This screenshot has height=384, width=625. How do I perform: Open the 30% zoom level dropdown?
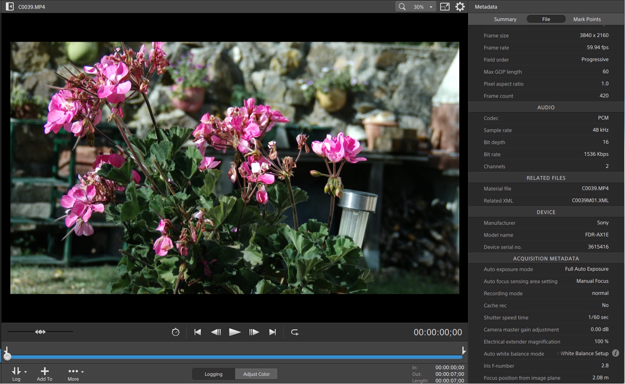[430, 7]
